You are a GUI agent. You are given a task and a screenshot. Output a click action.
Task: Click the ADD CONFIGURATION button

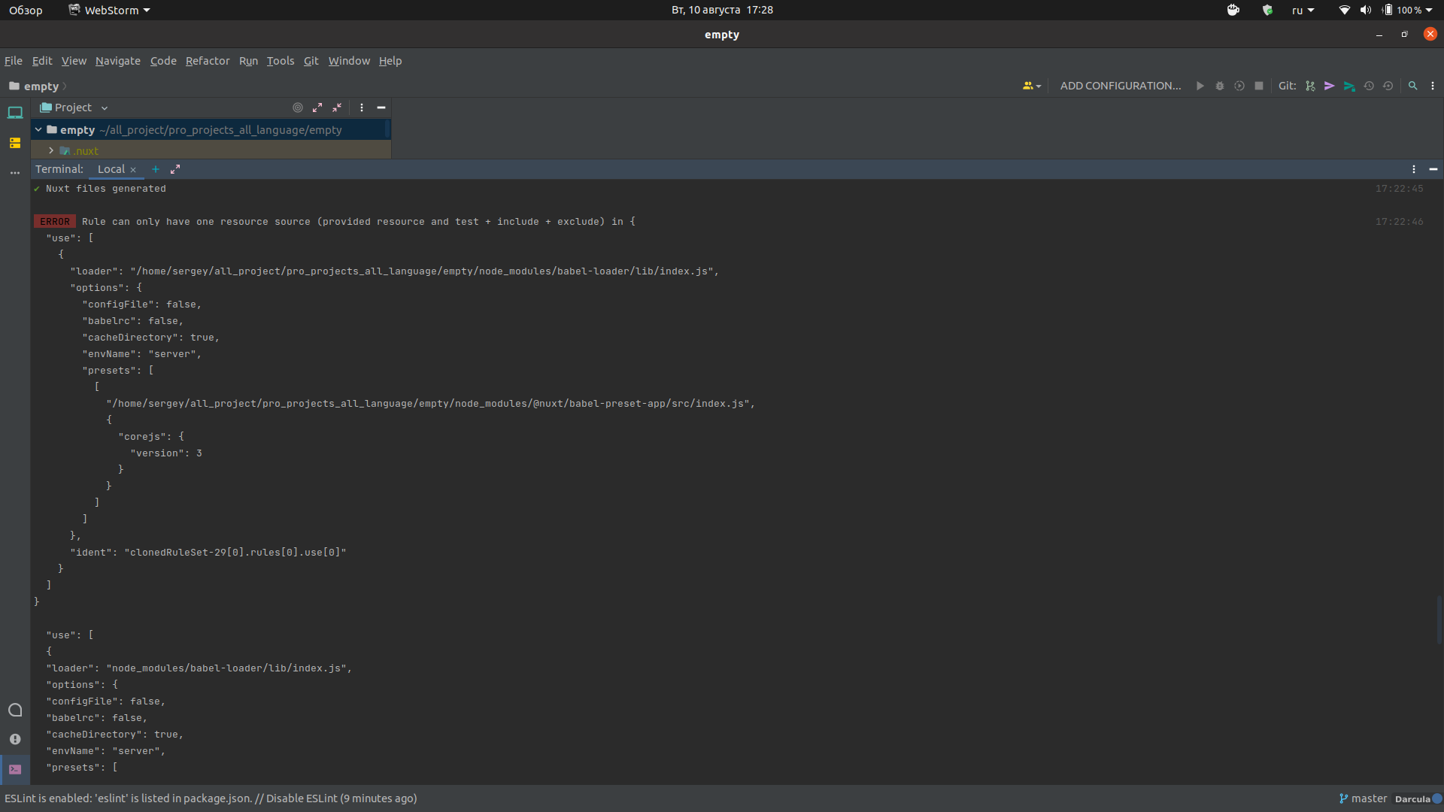(x=1120, y=86)
